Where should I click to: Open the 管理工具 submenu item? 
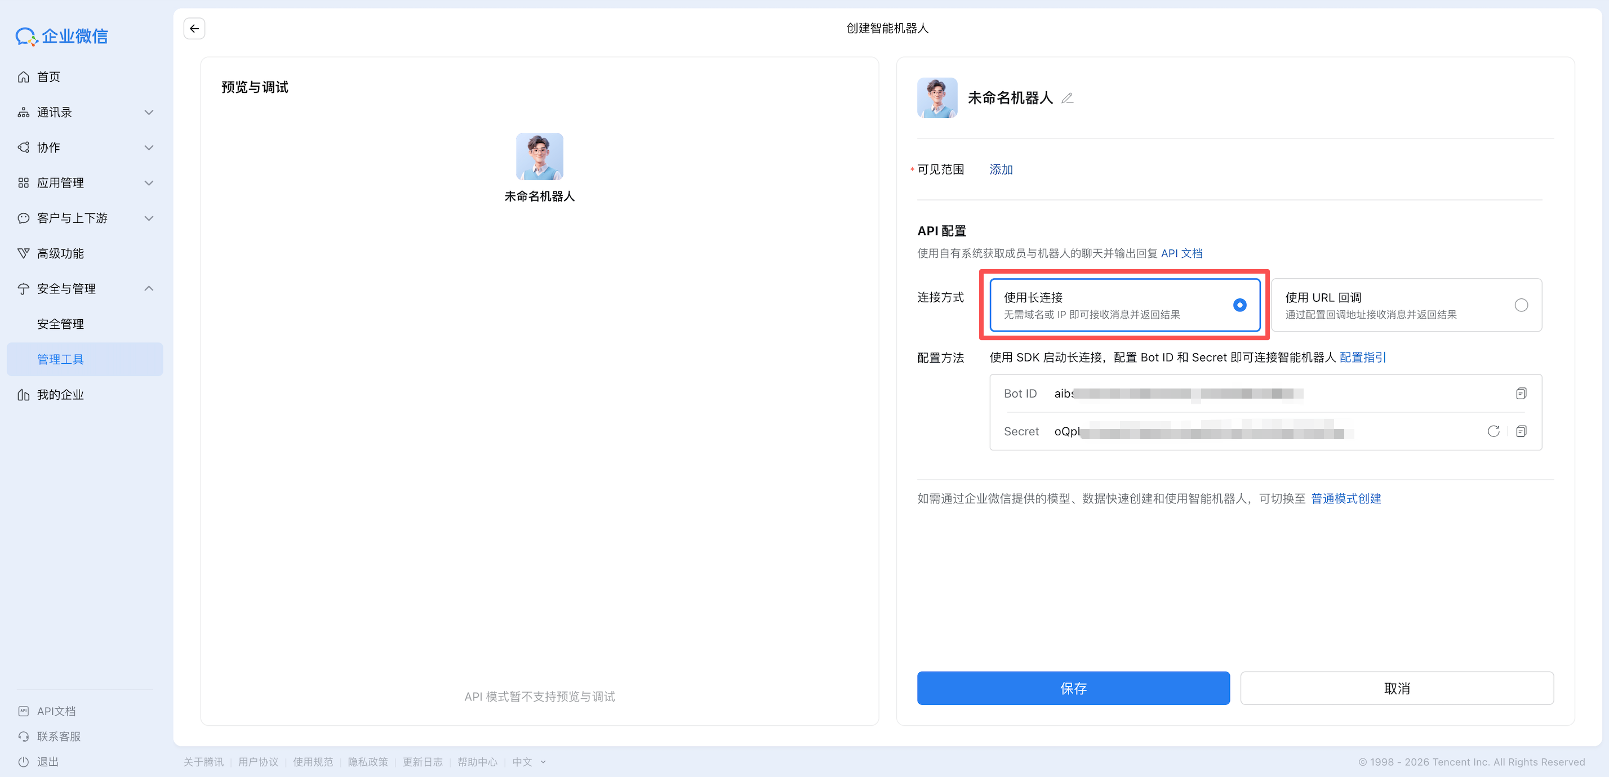click(60, 359)
